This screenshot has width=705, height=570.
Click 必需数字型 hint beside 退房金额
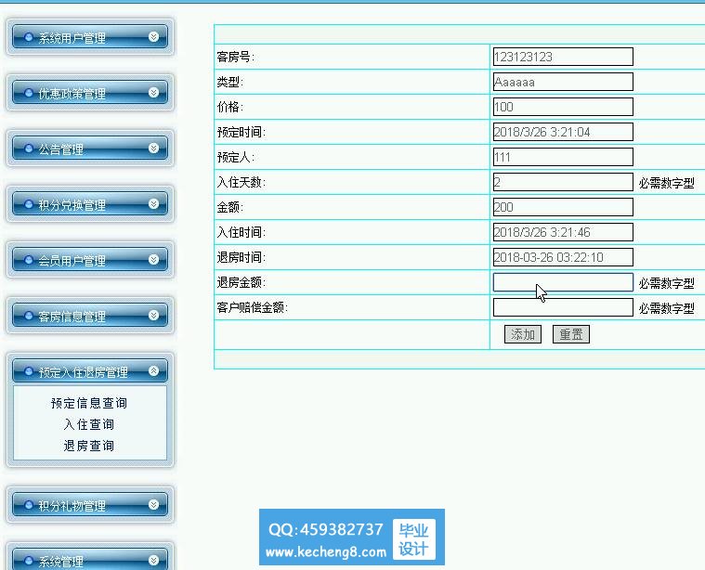coord(666,283)
